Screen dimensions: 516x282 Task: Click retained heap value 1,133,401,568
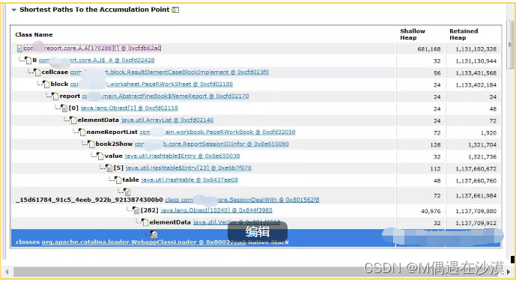coord(476,73)
